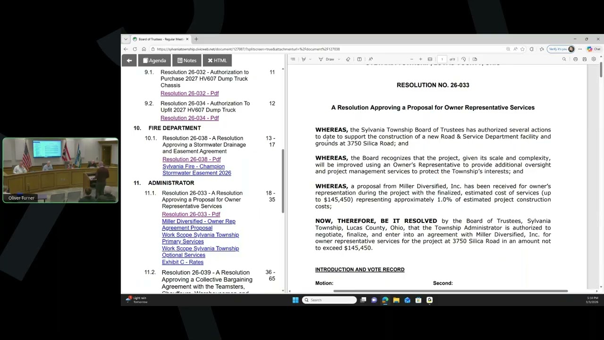The height and width of the screenshot is (340, 604).
Task: Click the dark back arrow agenda button
Action: [x=129, y=60]
